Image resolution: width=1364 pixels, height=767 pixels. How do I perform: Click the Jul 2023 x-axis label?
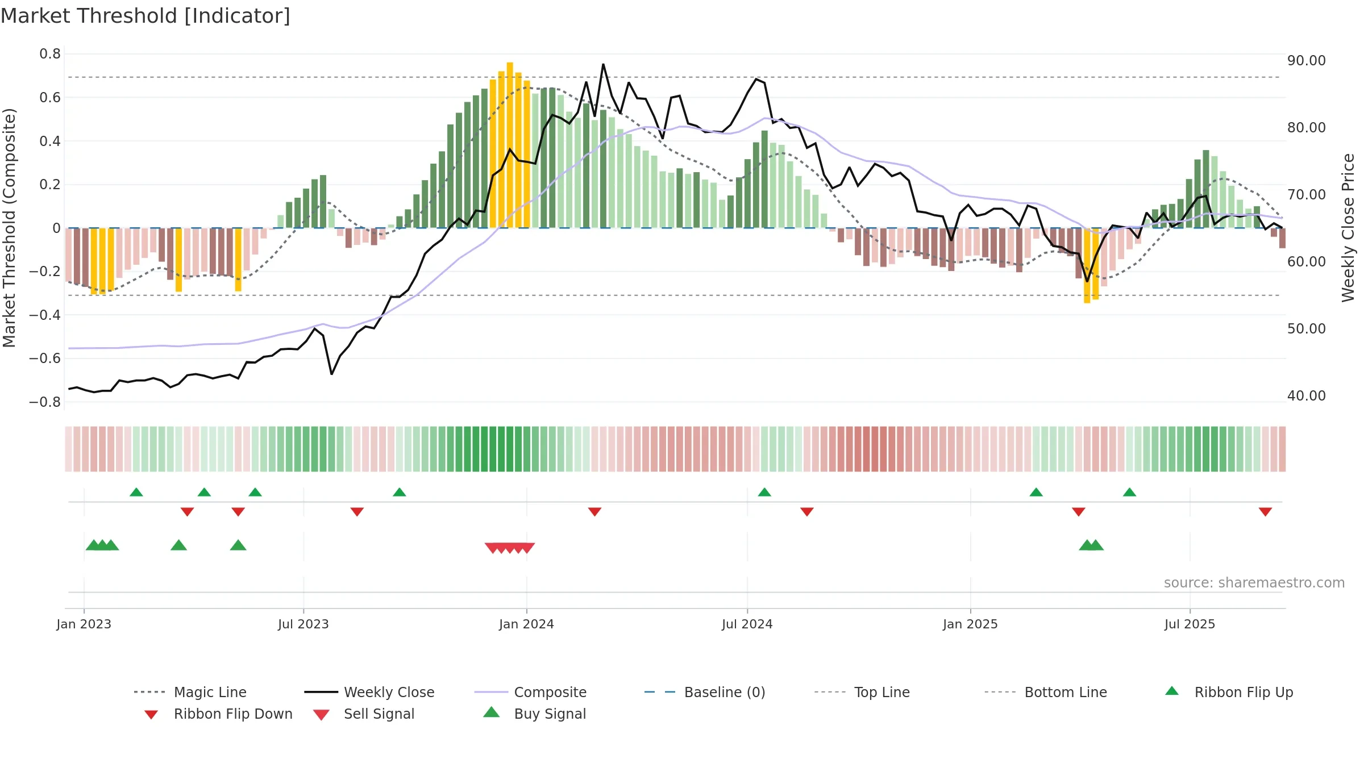(303, 624)
